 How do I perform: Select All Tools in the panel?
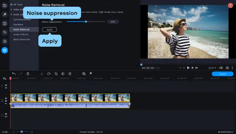point(18,5)
